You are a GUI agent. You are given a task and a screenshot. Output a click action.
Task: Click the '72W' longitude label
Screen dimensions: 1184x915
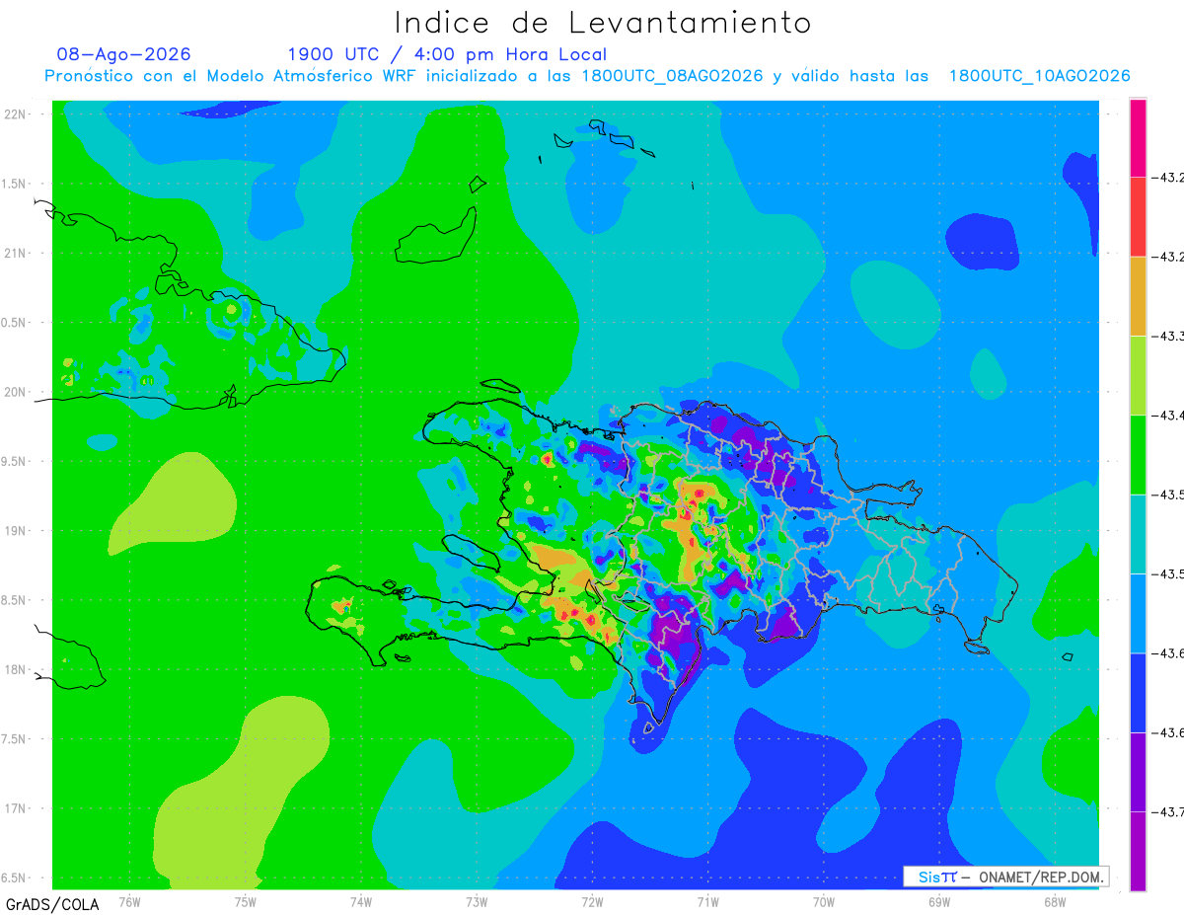pyautogui.click(x=592, y=901)
